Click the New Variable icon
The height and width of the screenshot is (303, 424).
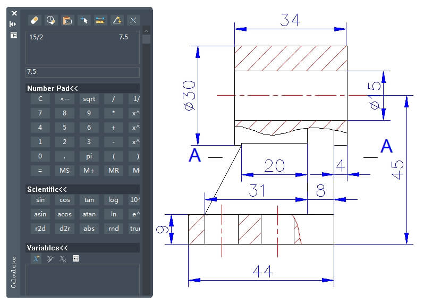tap(36, 259)
